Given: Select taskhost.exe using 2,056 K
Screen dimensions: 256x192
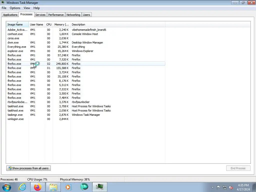Looking at the screenshot, I should click(86, 110).
